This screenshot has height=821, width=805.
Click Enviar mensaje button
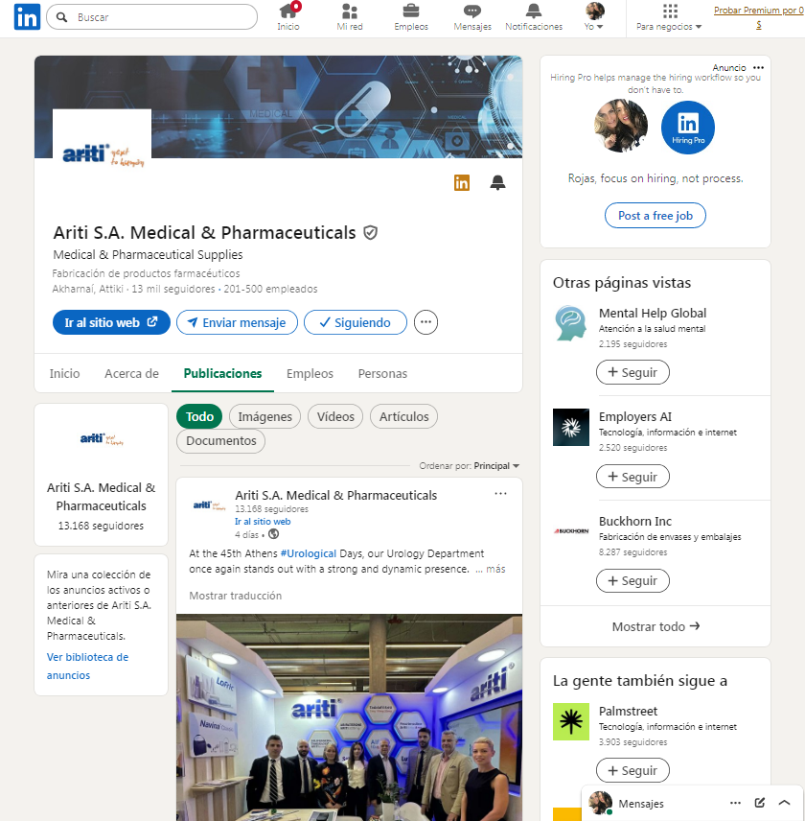237,322
